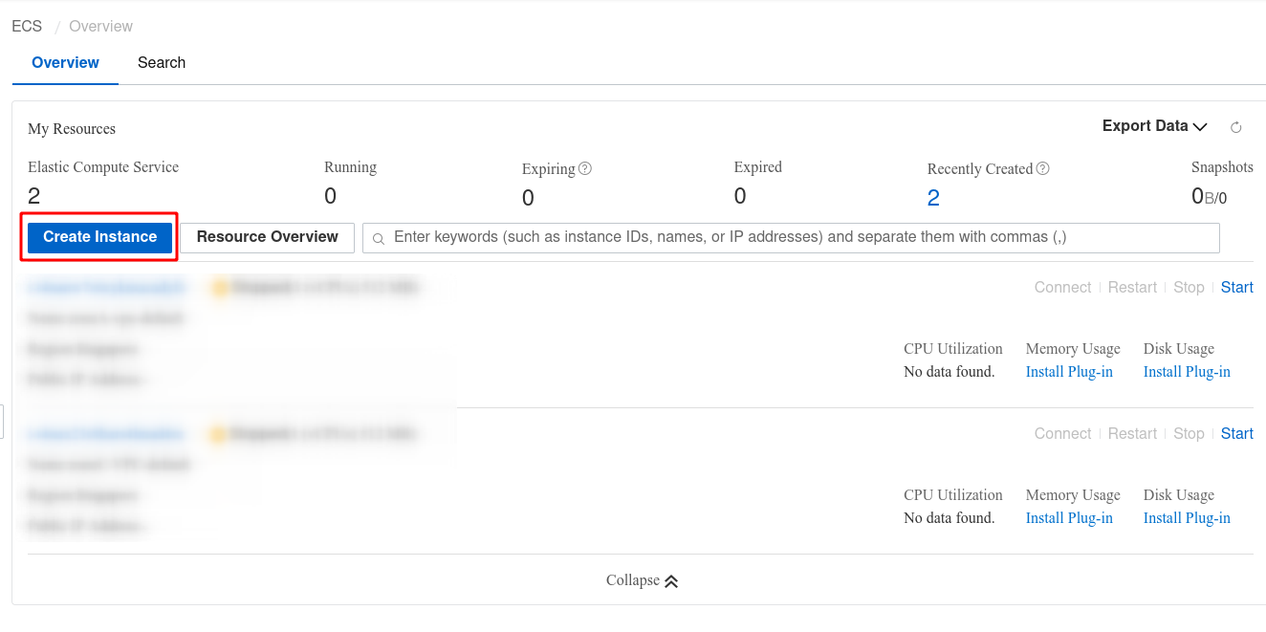Install Disk Usage plug-in for the first instance
The width and height of the screenshot is (1266, 632).
pyautogui.click(x=1187, y=372)
